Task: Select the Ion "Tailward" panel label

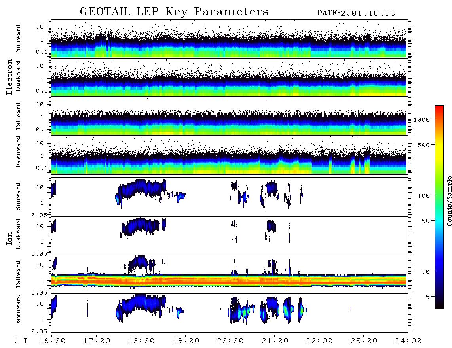Action: (18, 274)
